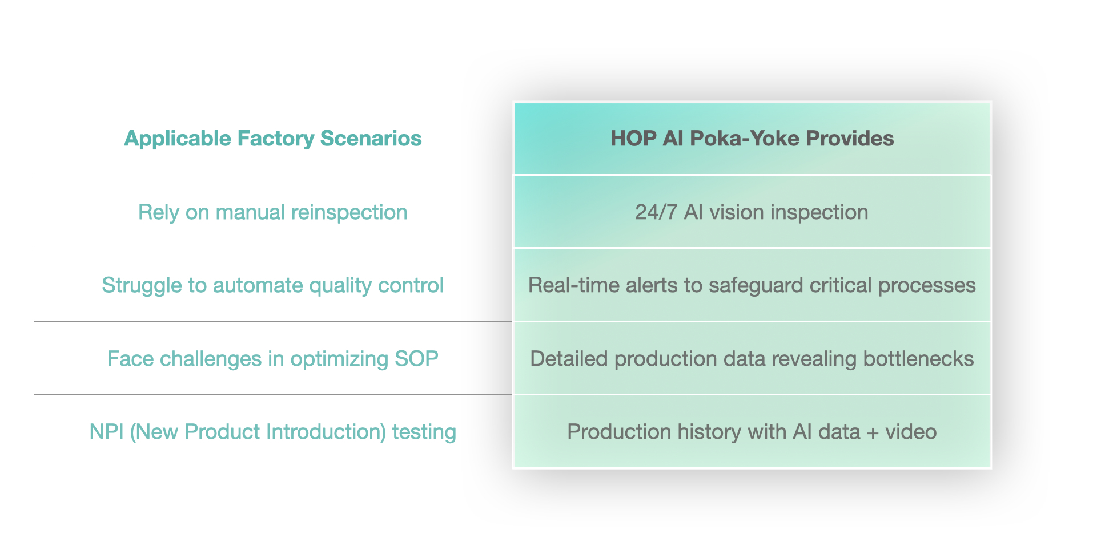1109x542 pixels.
Task: Click Real-time alerts to safeguard critical processes
Action: (752, 285)
